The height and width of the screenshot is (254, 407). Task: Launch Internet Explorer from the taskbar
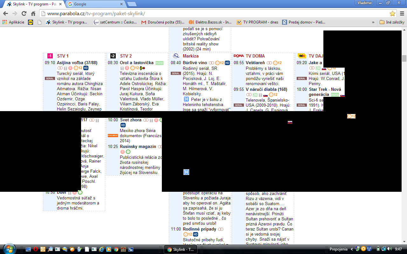tap(101, 249)
